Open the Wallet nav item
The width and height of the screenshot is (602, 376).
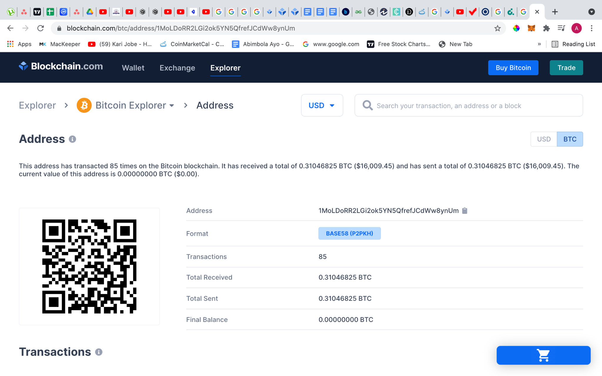pos(133,68)
